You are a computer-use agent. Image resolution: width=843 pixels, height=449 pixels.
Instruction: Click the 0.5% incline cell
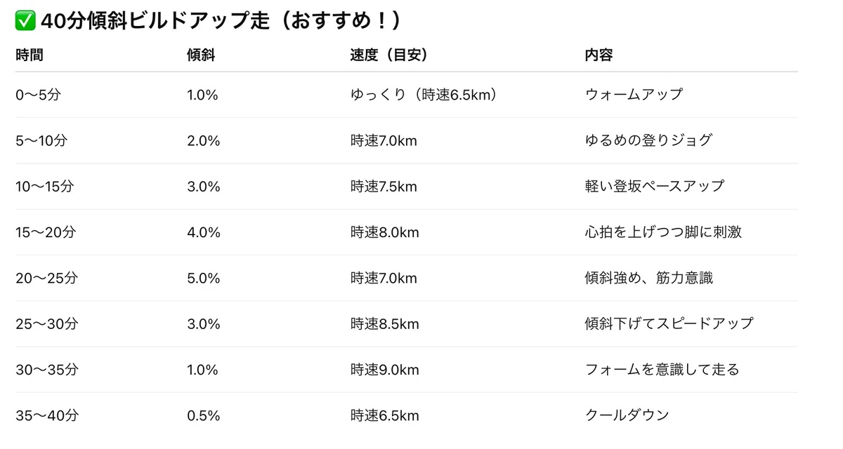click(x=204, y=415)
